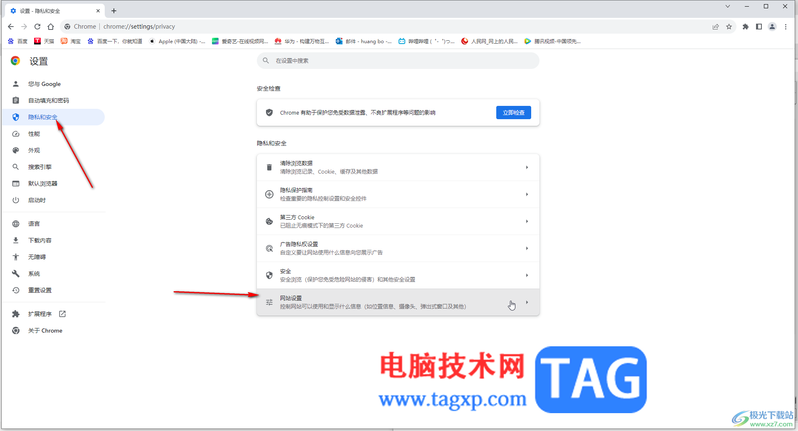Open 扩展程序 in sidebar

(53, 314)
